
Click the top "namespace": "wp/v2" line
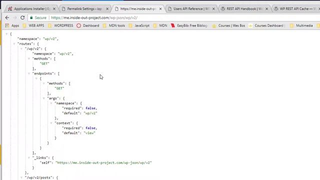38,39
